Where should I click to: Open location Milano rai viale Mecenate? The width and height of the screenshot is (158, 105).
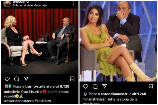click(30, 5)
